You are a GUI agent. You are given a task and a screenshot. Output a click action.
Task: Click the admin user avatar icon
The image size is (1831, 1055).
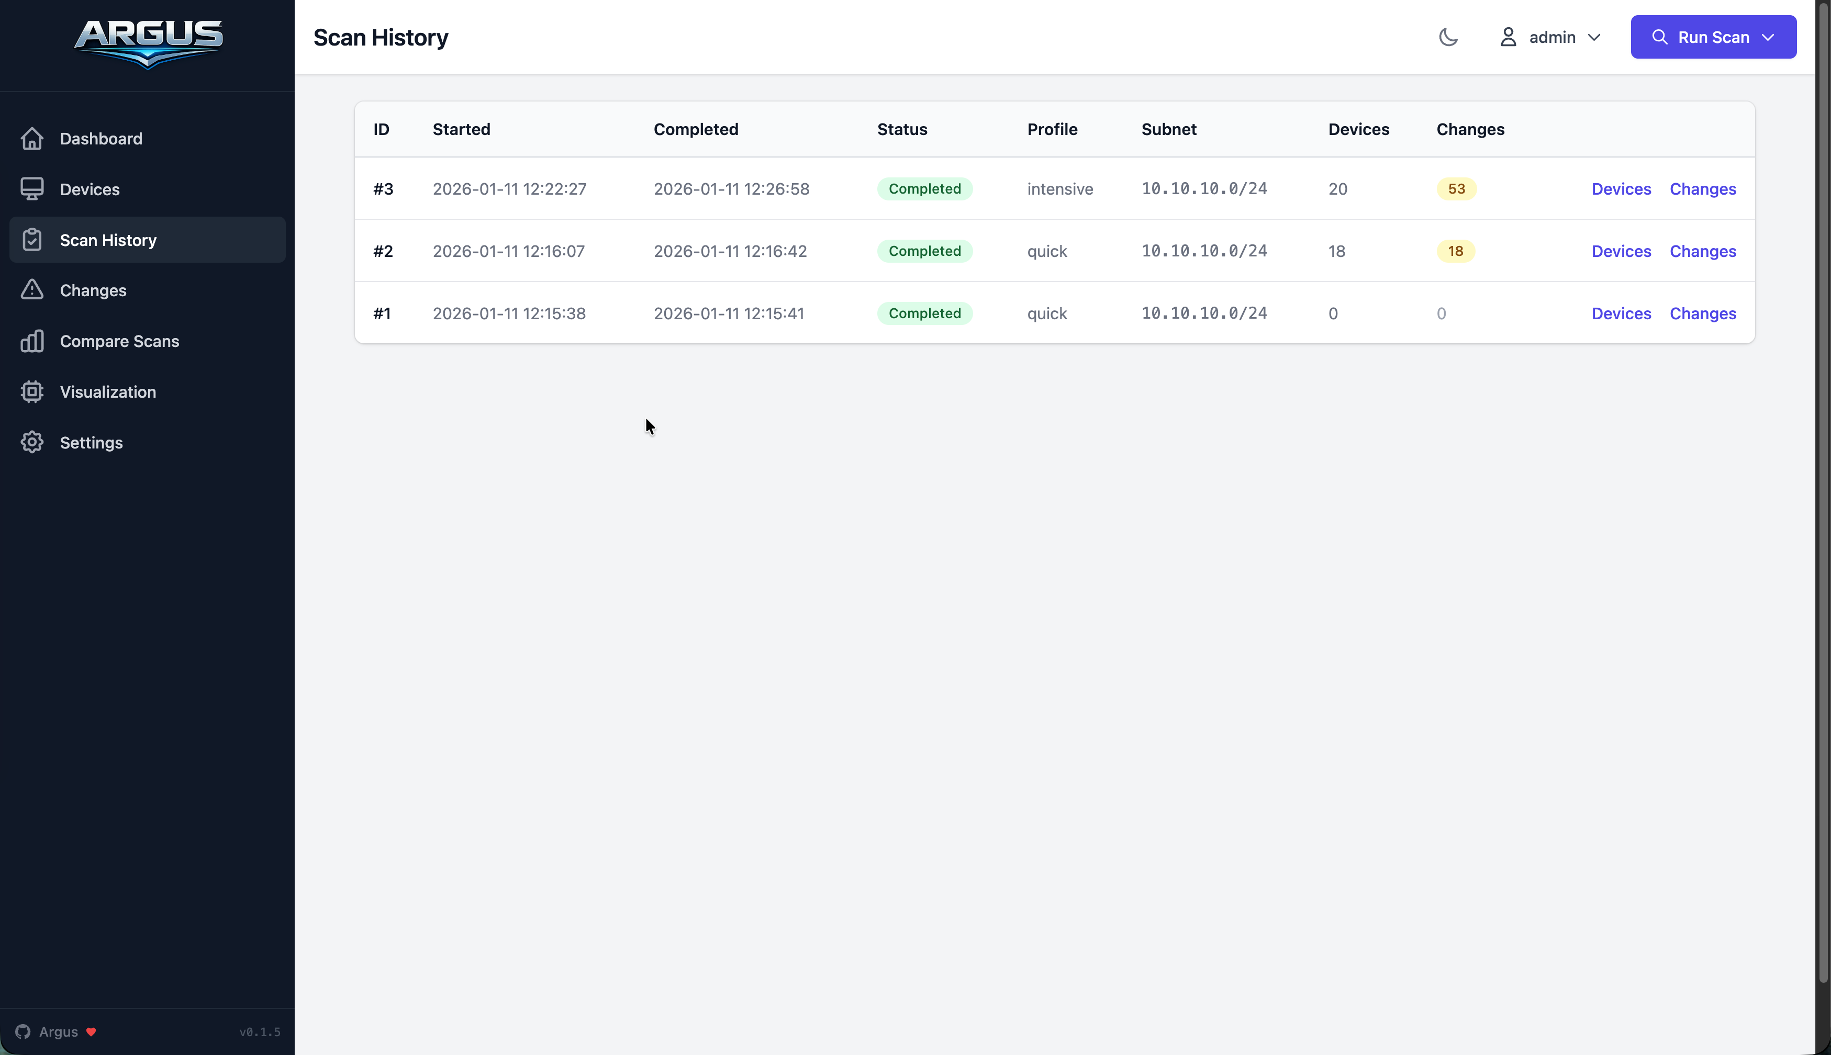point(1508,37)
